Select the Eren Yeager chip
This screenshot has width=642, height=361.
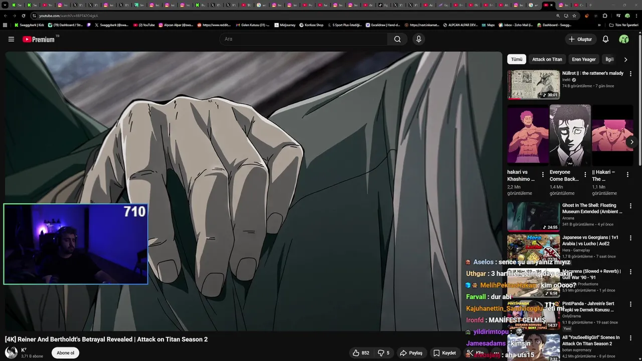[x=584, y=59]
